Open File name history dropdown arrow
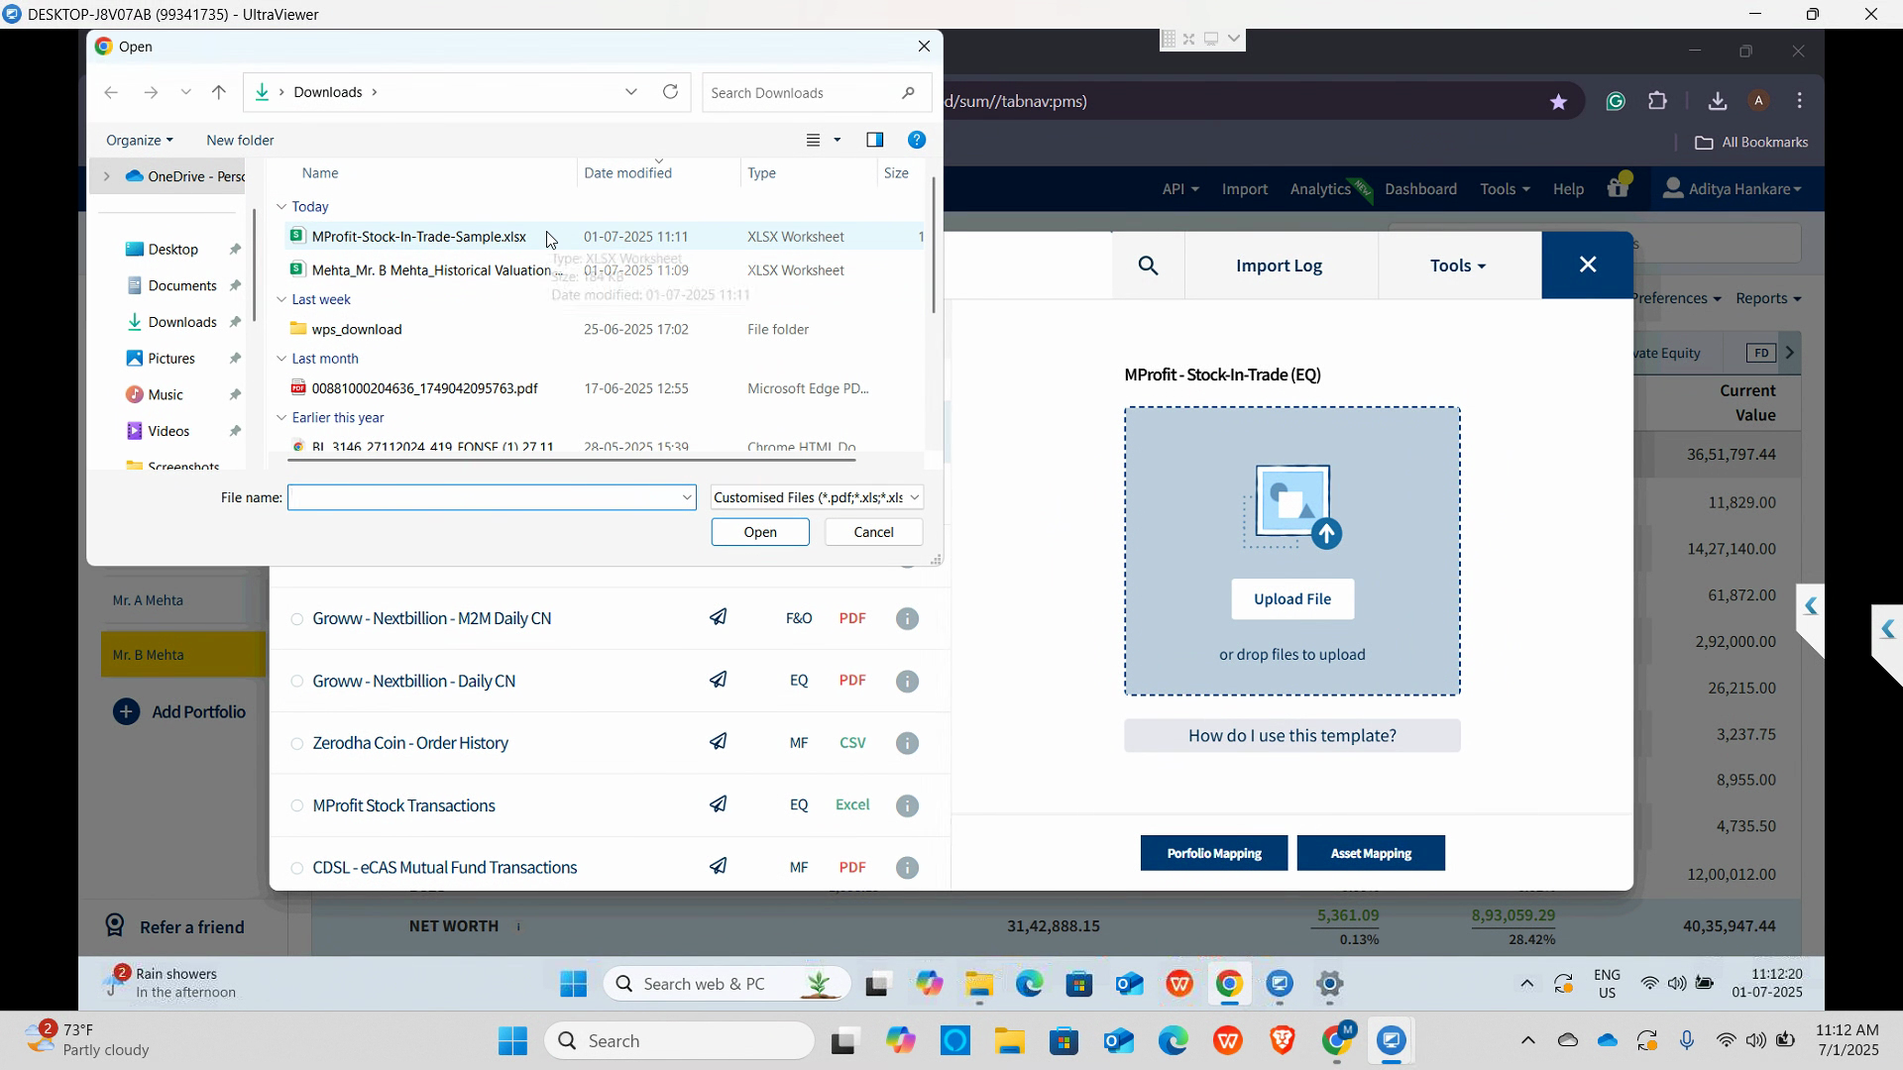The image size is (1903, 1070). (687, 497)
